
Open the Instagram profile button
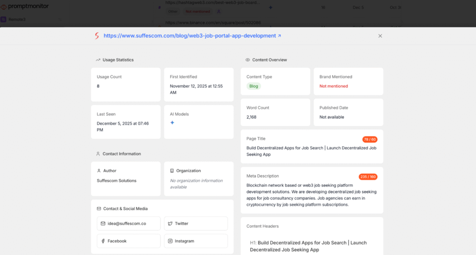(x=196, y=241)
